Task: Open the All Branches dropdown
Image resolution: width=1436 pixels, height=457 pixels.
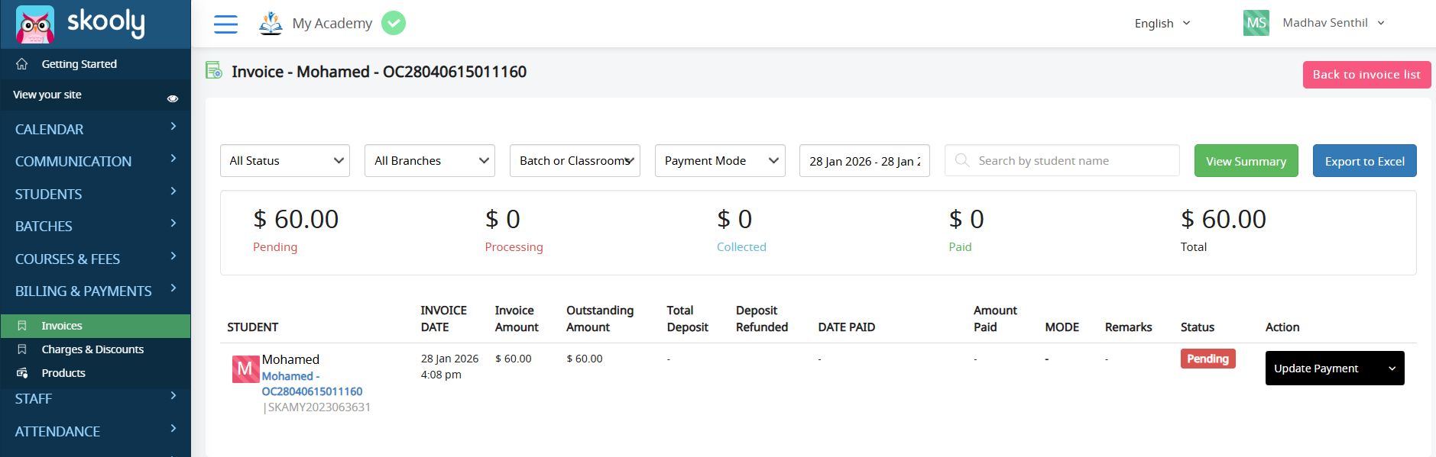Action: click(430, 161)
